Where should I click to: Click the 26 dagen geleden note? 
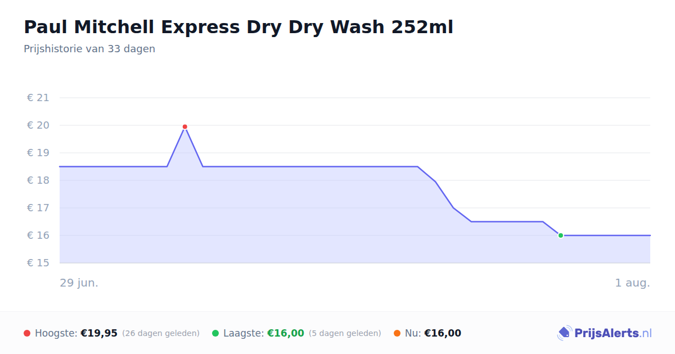(x=161, y=333)
